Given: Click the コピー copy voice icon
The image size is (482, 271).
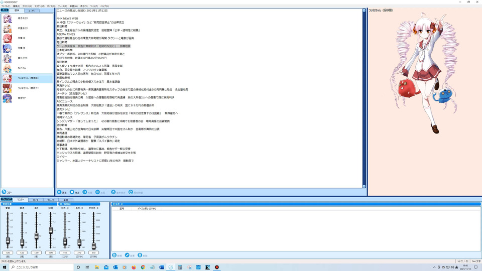Looking at the screenshot, I should pyautogui.click(x=4, y=192).
